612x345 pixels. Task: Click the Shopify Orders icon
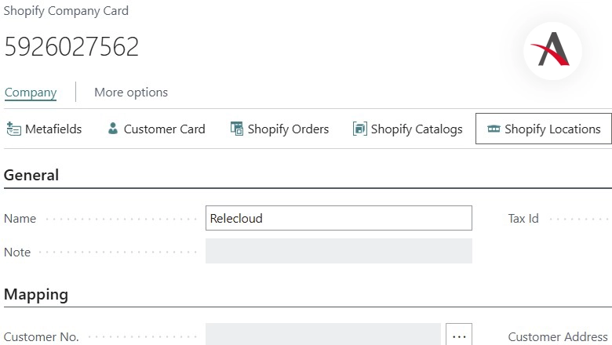pos(237,129)
